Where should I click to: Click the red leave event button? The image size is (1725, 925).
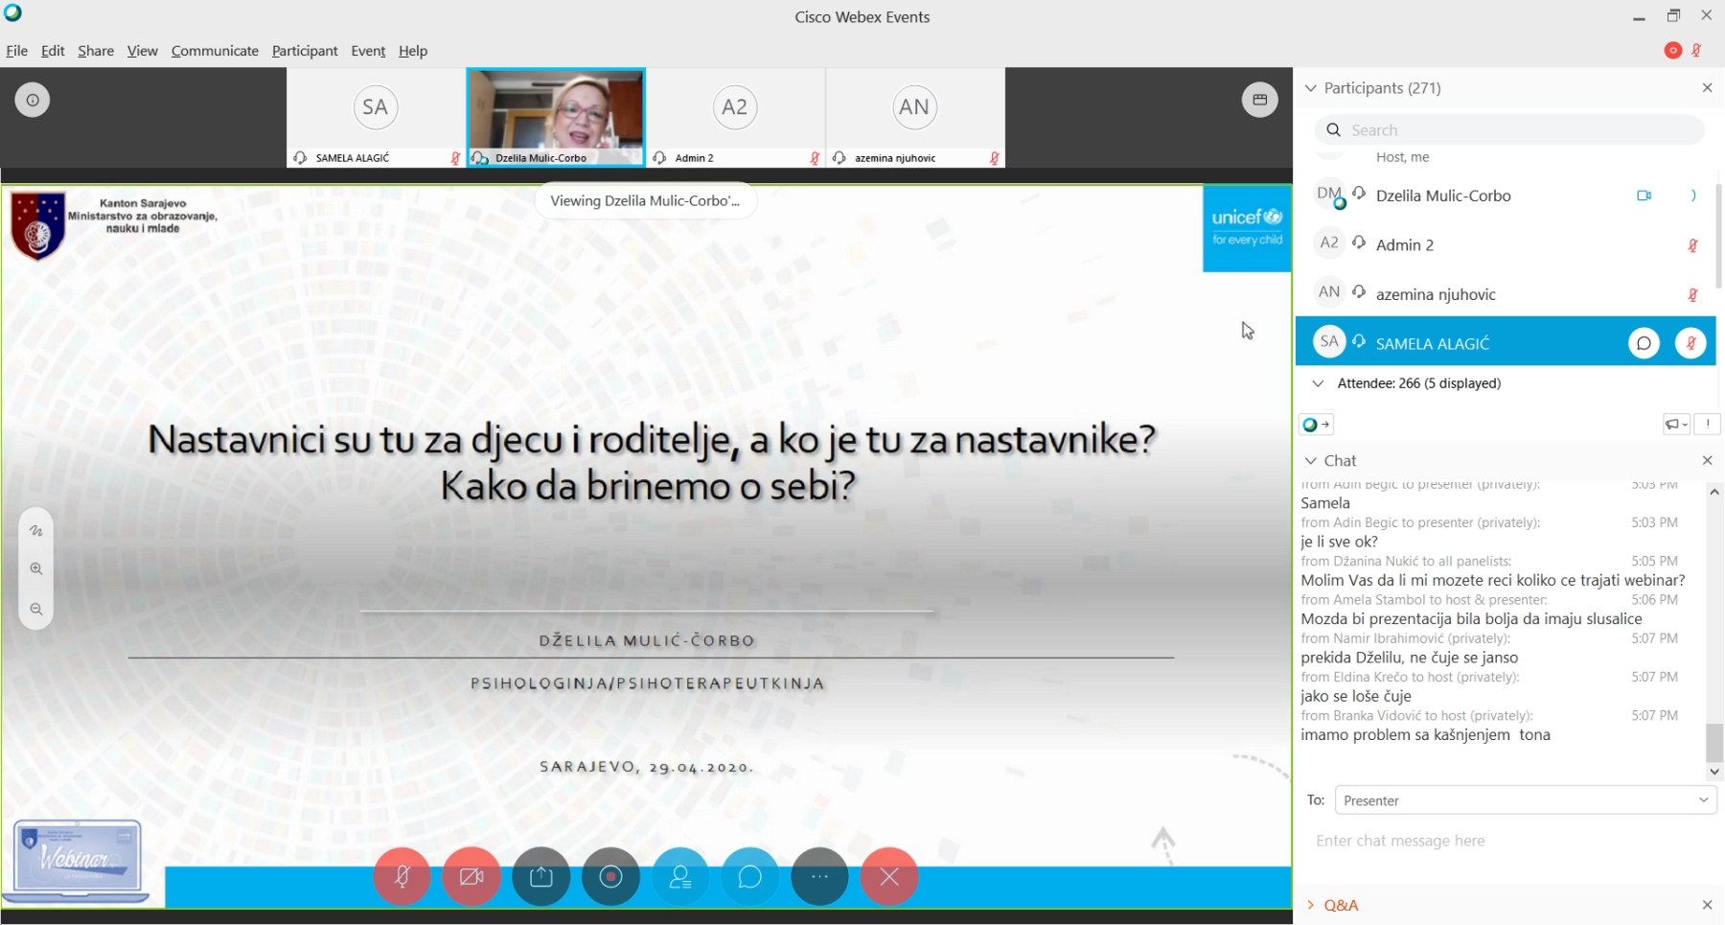889,876
